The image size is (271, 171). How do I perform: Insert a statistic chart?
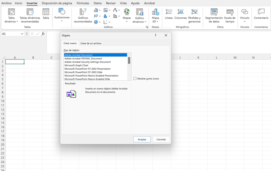tap(106, 16)
